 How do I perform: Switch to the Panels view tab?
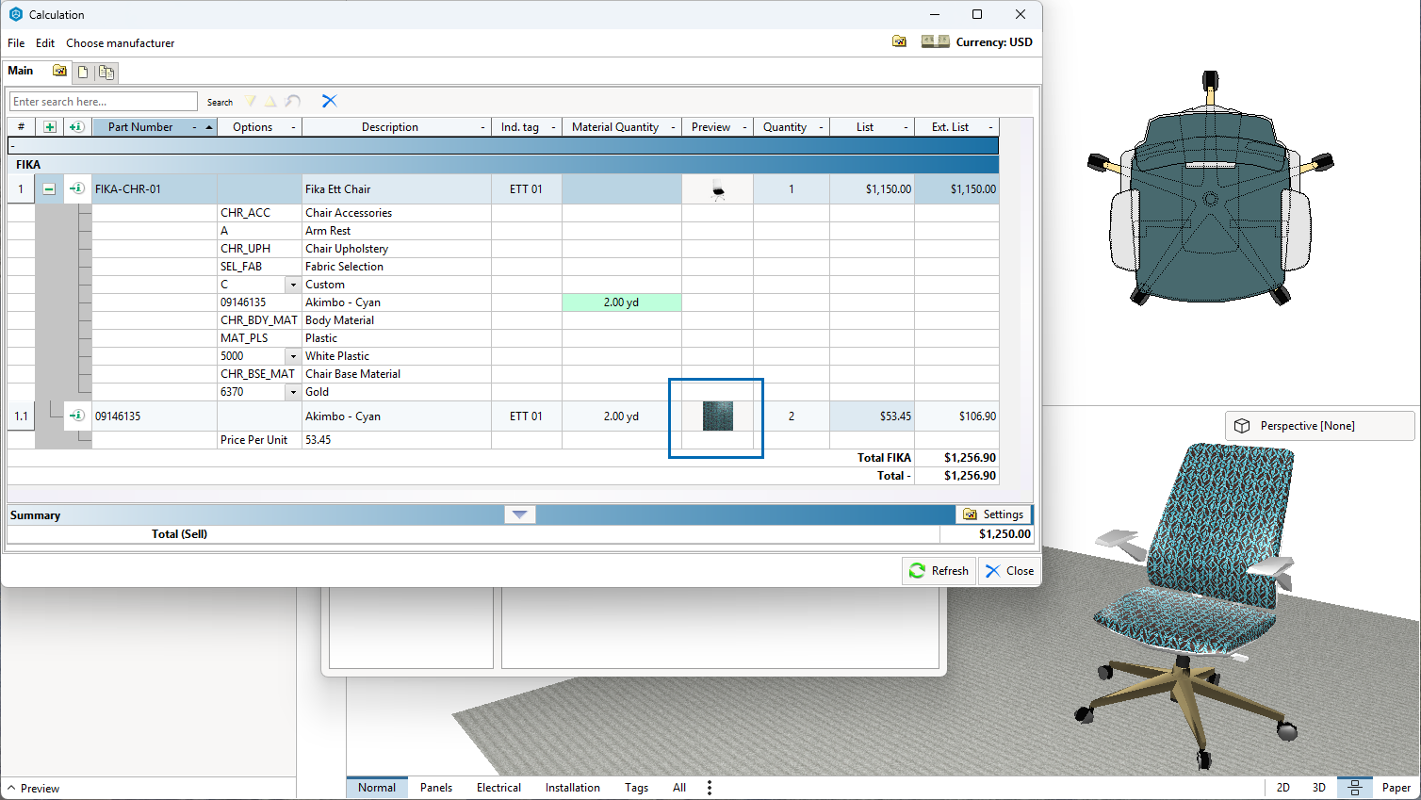(x=436, y=788)
